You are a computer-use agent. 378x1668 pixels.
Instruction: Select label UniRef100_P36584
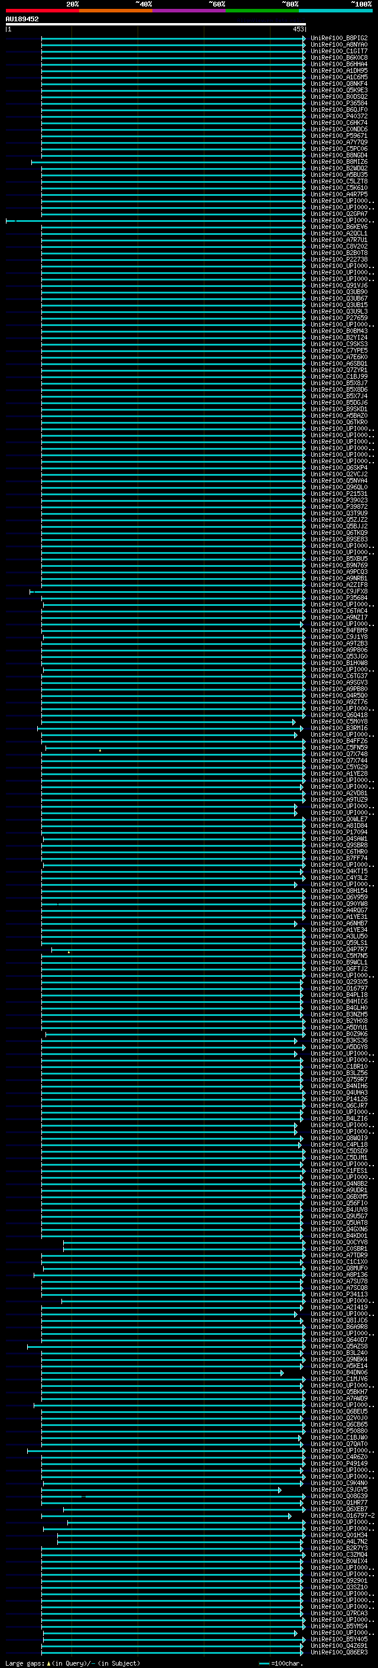pyautogui.click(x=339, y=104)
